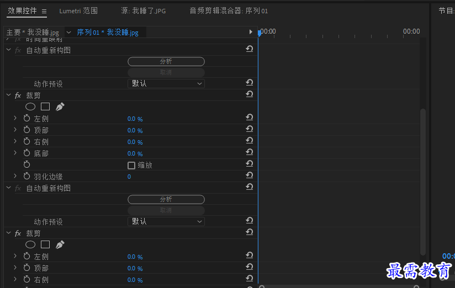
Task: Reset 动作预设 in first 自动重新构图 effect
Action: 249,83
